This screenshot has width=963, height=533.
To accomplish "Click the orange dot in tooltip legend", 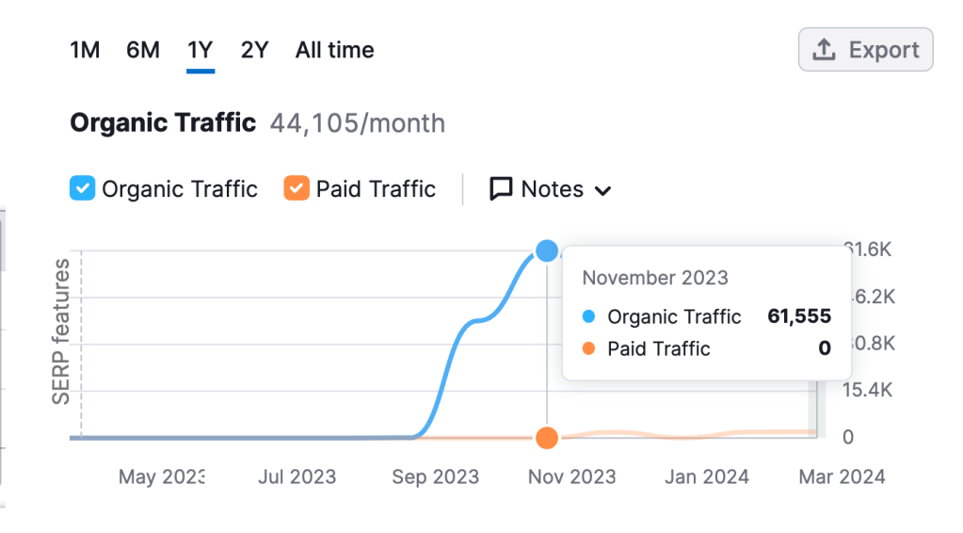I will click(589, 349).
